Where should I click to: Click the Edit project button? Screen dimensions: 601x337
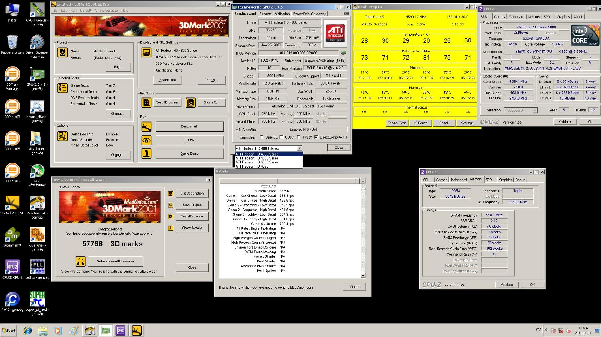click(x=118, y=67)
